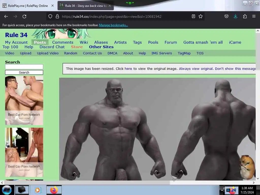Open Other Sites link

[101, 47]
